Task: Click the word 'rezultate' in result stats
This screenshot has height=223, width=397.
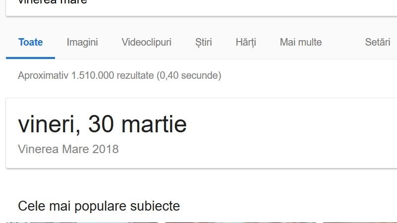Action: click(x=135, y=76)
